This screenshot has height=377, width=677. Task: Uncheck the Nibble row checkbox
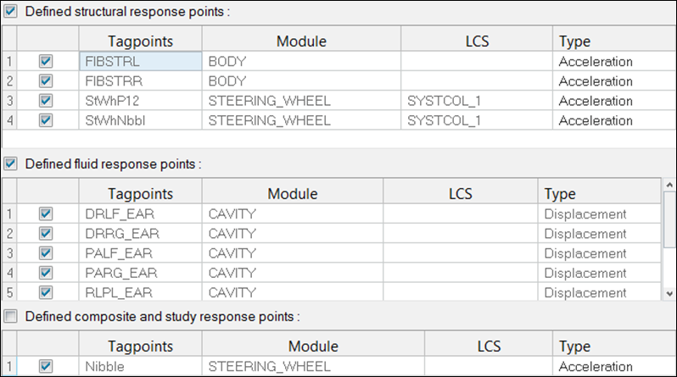(x=47, y=367)
